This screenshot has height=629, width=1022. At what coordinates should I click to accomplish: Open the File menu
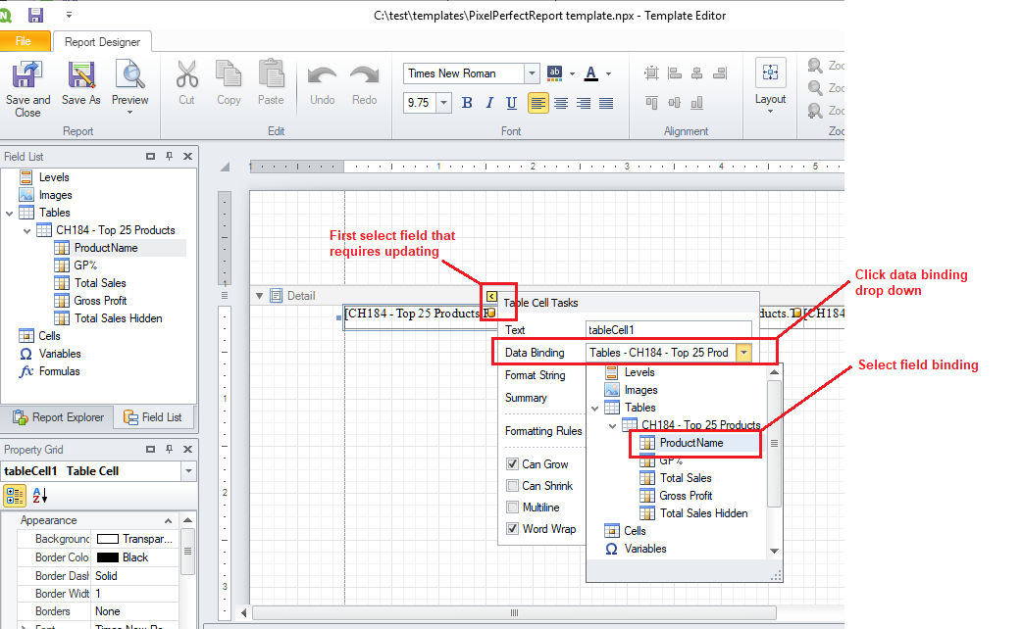coord(25,41)
